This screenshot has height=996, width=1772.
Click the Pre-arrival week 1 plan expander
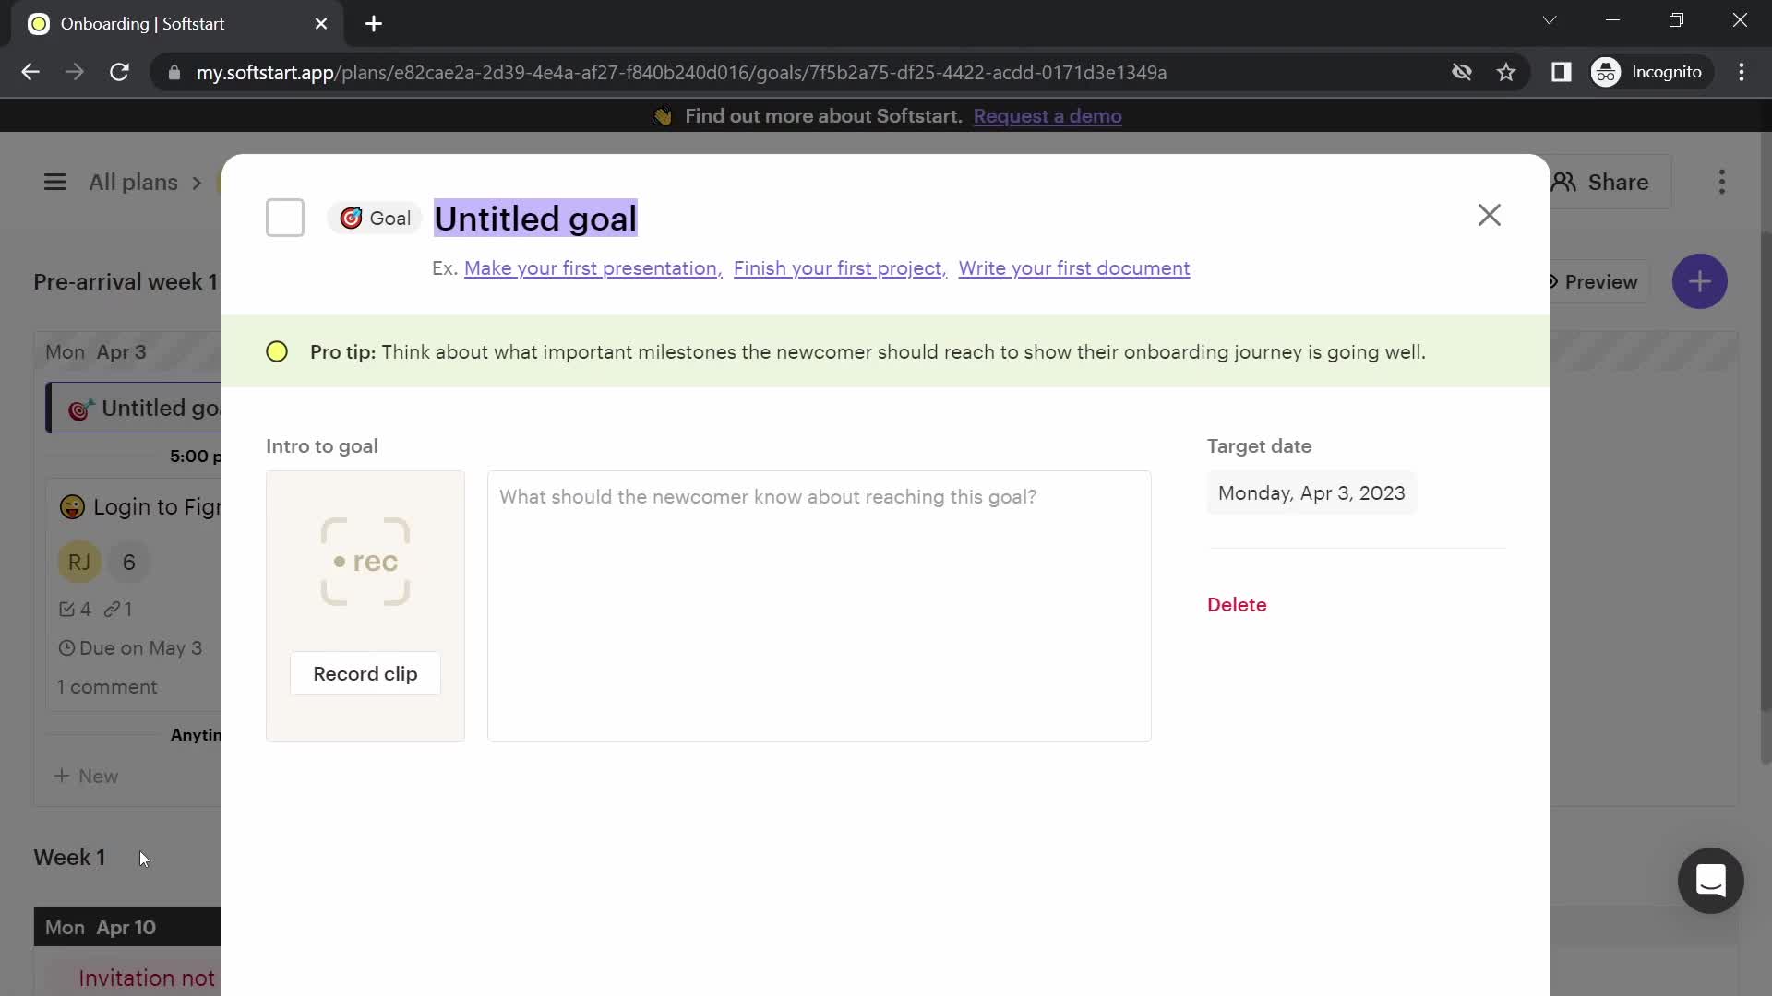click(x=126, y=281)
